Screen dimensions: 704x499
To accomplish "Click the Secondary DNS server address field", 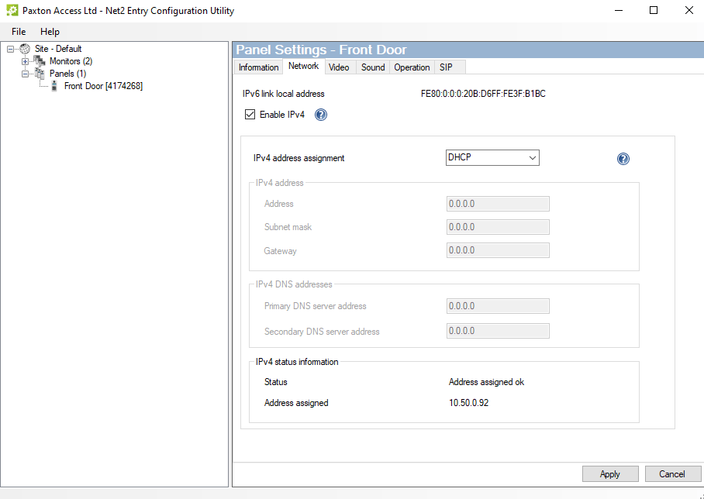I will click(x=498, y=331).
